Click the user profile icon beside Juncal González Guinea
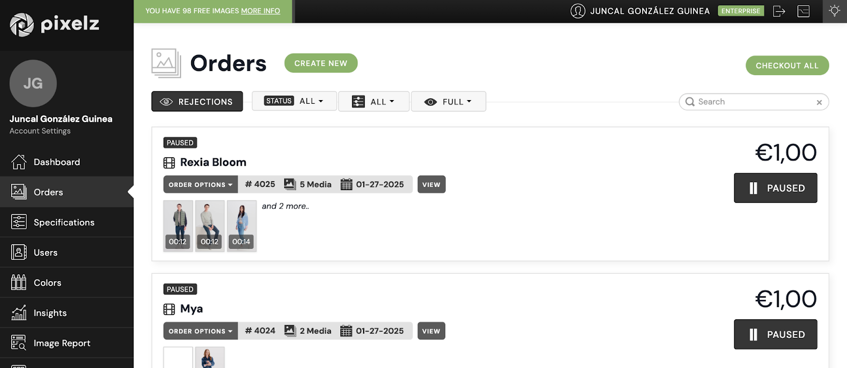Image resolution: width=847 pixels, height=368 pixels. click(x=578, y=11)
